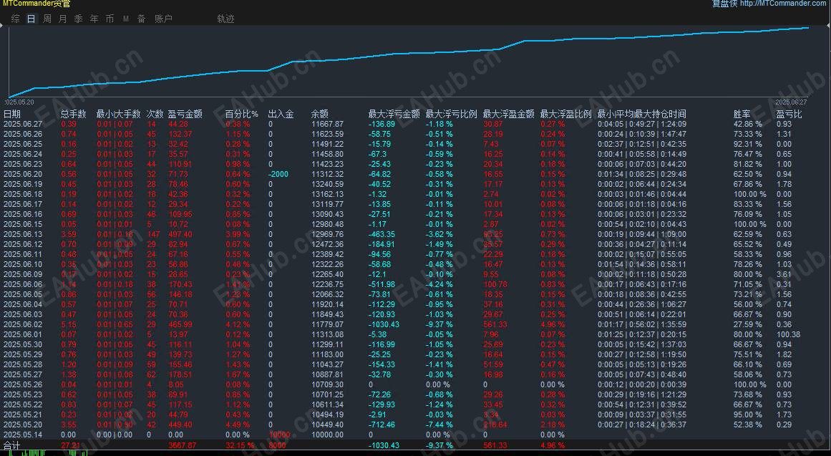
Task: Switch to the 综 summary tab
Action: (x=15, y=19)
